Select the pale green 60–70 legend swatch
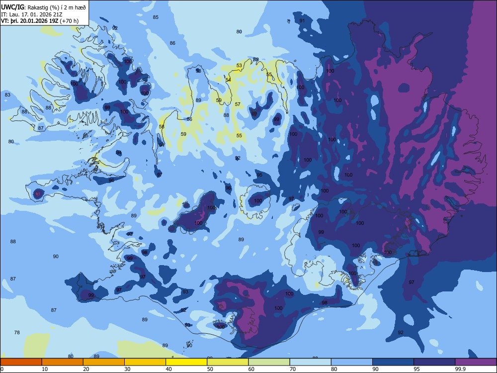The image size is (497, 373). click(x=269, y=362)
